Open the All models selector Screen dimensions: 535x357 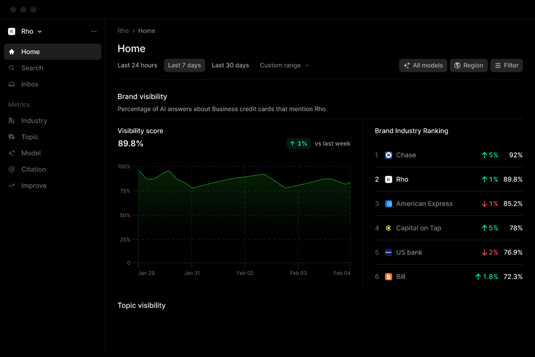click(x=423, y=65)
